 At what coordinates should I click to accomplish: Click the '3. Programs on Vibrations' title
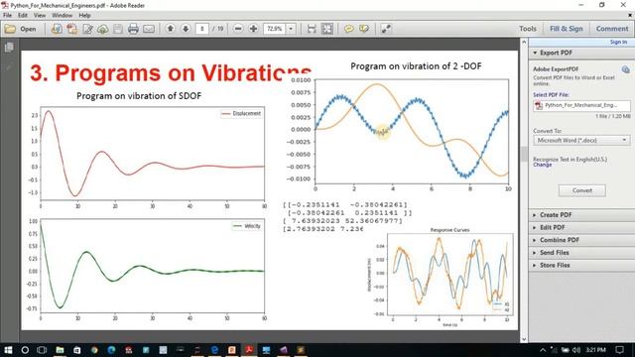tap(170, 72)
